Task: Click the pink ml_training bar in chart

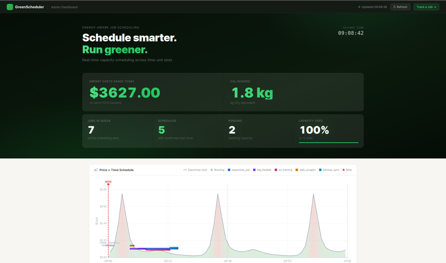Action: point(158,250)
